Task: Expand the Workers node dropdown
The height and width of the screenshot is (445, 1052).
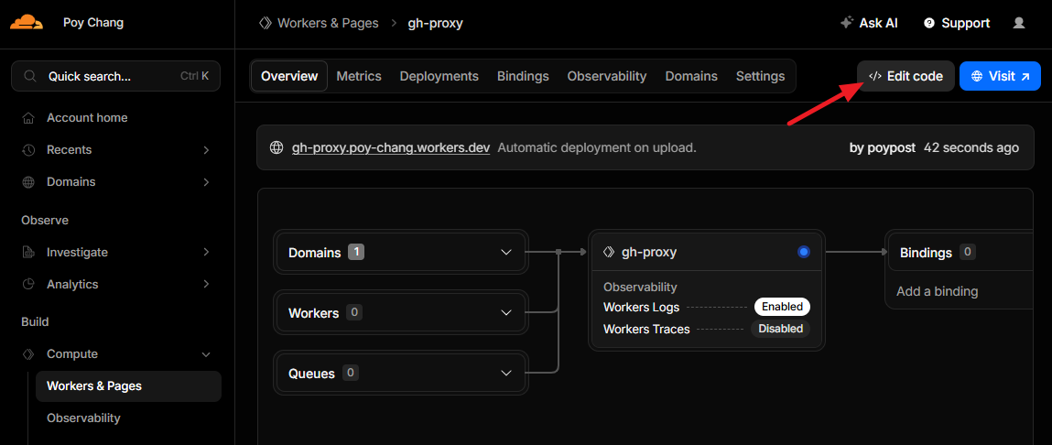Action: coord(506,313)
